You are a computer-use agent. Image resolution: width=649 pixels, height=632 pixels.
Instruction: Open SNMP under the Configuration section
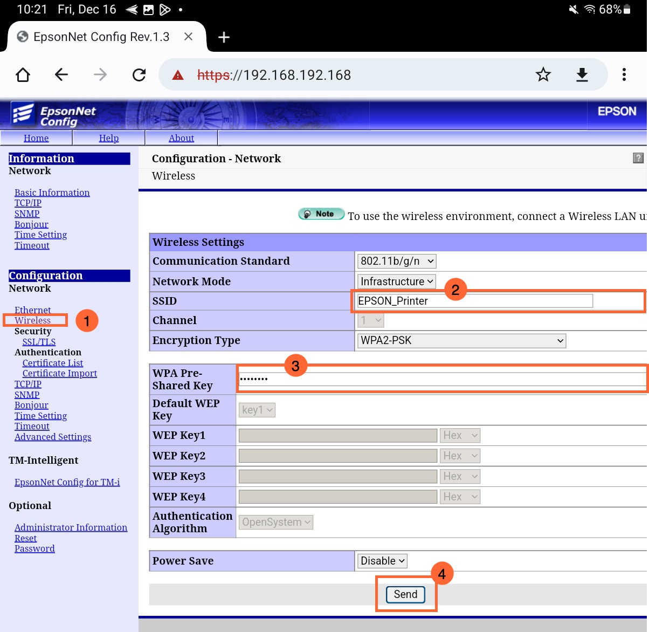click(x=27, y=395)
